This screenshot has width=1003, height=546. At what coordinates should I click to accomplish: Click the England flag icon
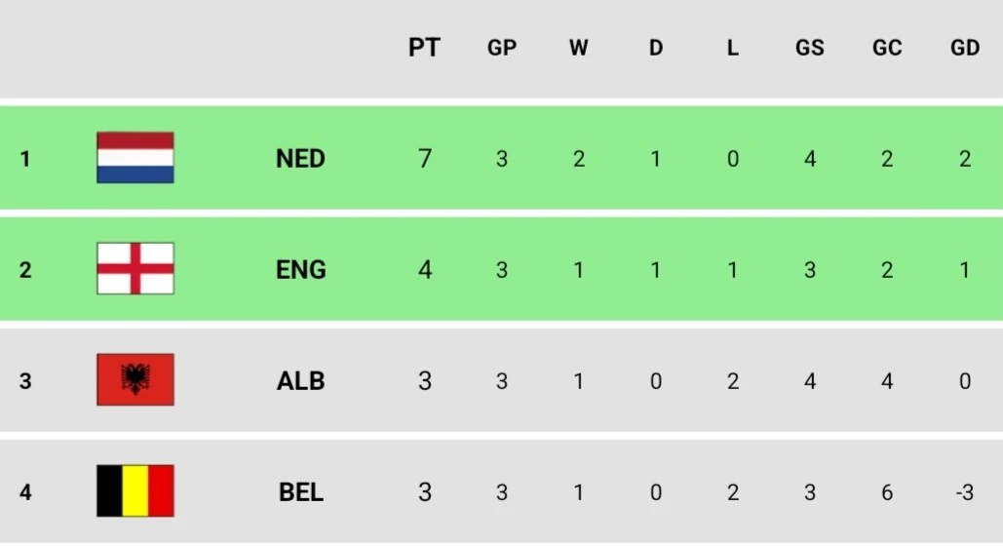pos(135,269)
